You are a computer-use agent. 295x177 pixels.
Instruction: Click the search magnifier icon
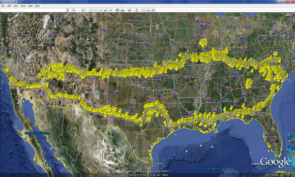coord(74,10)
